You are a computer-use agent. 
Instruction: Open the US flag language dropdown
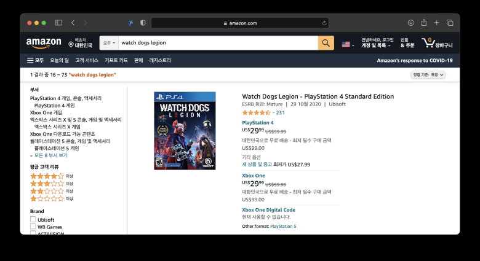point(348,44)
